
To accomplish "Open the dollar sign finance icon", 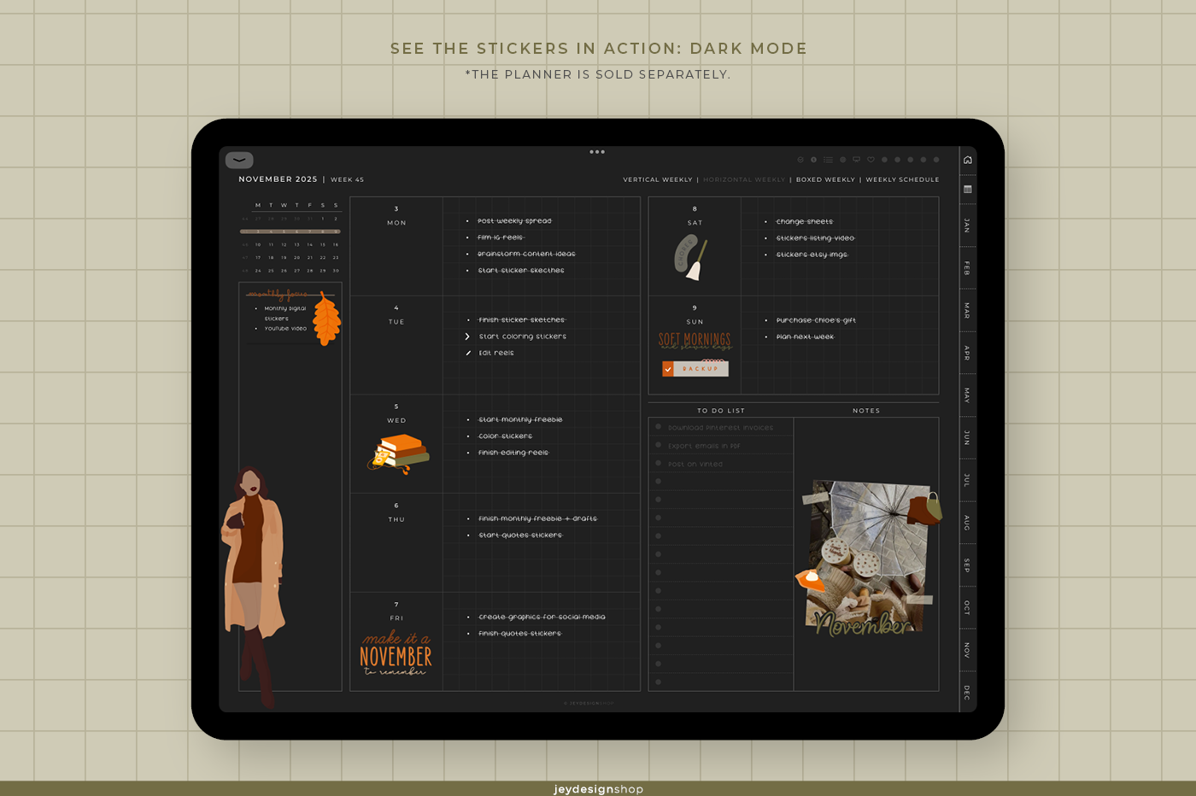I will pos(813,160).
